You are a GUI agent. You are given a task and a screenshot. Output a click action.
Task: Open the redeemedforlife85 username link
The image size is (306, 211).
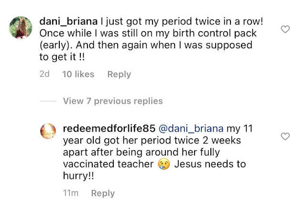click(109, 128)
